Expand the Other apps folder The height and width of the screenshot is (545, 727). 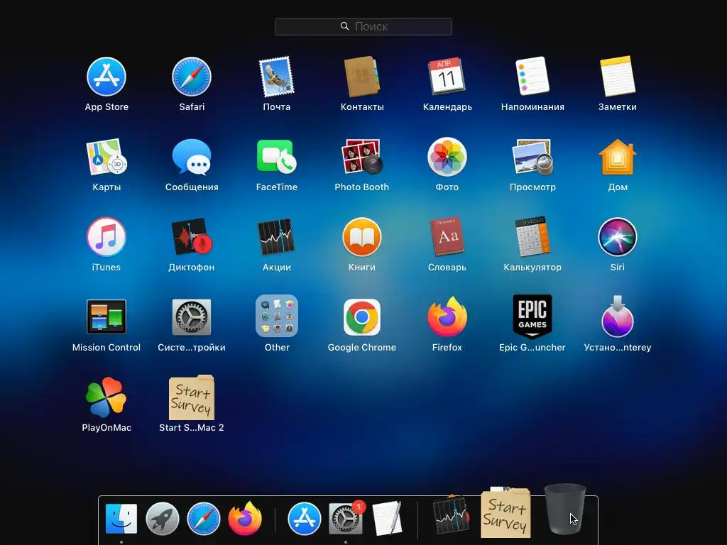[277, 316]
